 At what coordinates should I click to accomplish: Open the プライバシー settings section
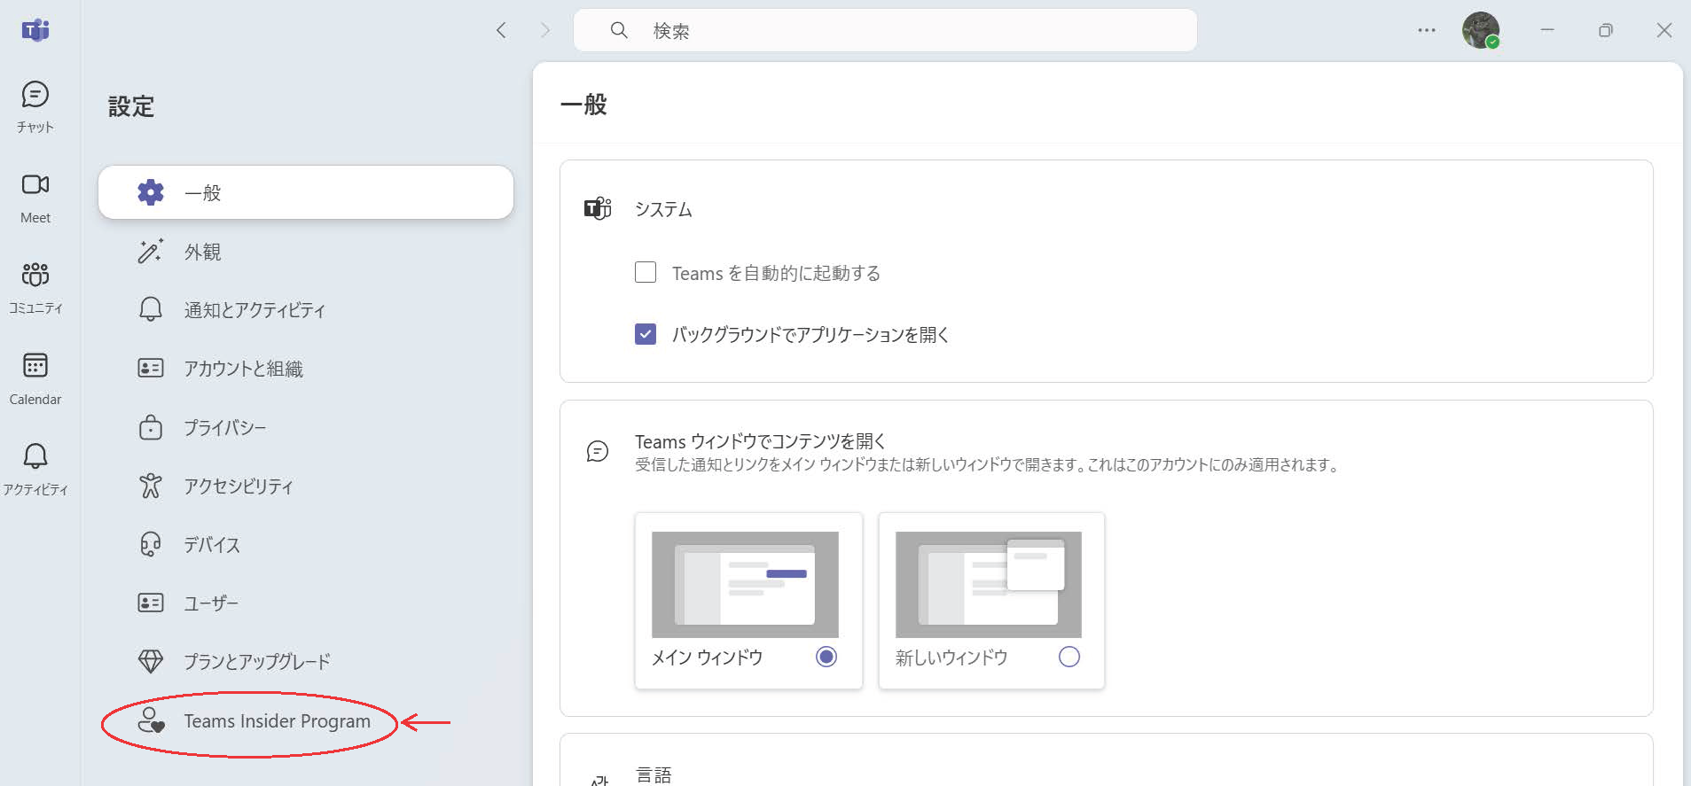coord(224,428)
